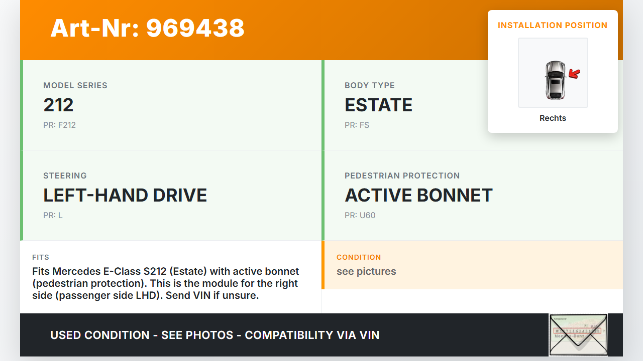The image size is (643, 361).
Task: Click the red arrow pointing at car
Action: 574,74
